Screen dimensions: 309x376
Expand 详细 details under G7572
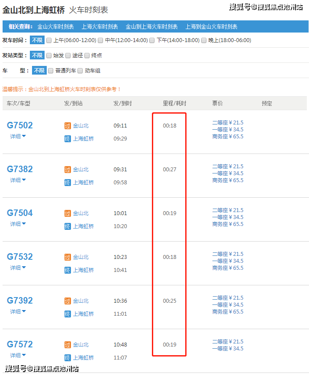point(18,355)
